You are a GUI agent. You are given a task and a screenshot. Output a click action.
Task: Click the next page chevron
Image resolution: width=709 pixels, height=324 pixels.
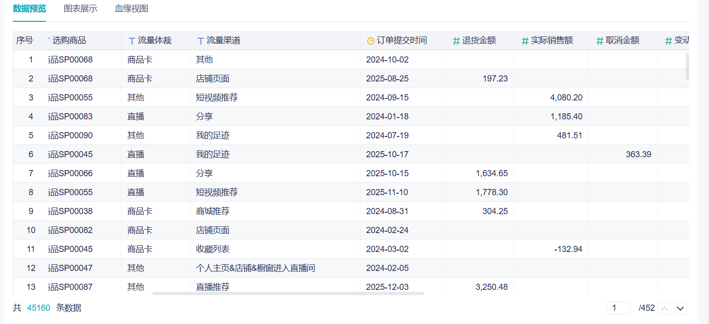(680, 307)
